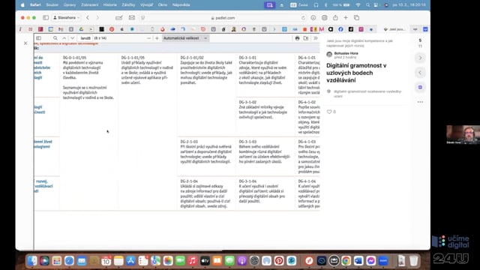Go to the previous Padlet post
Screen dimensions: 480x270
coord(420,73)
